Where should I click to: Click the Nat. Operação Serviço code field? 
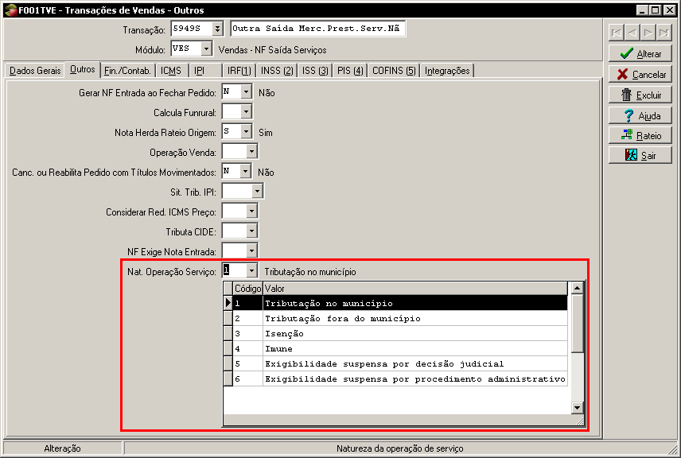[235, 271]
